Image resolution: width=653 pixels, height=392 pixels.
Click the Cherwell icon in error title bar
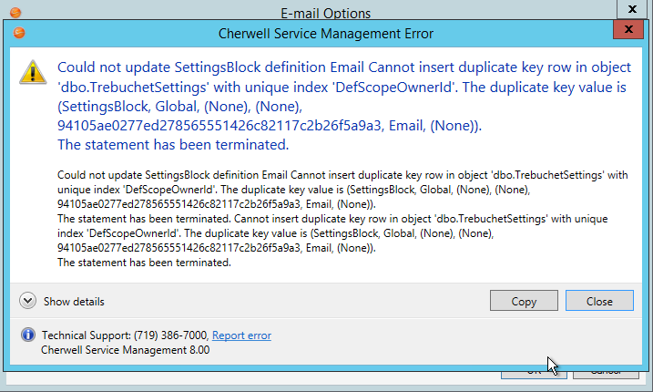coord(19,34)
